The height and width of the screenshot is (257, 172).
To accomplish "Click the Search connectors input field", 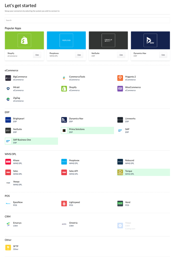I will tap(87, 20).
